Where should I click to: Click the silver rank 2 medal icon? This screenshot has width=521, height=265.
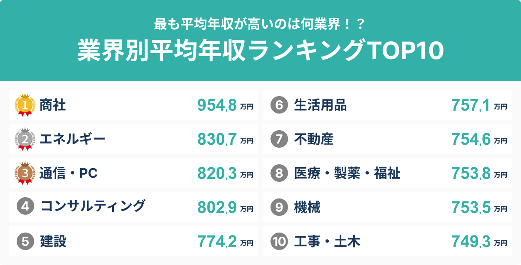tap(25, 139)
